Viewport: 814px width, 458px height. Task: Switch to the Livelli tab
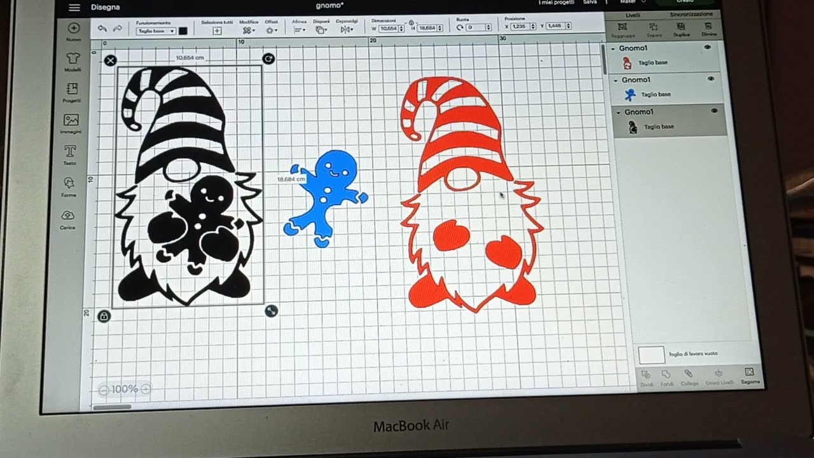pyautogui.click(x=633, y=14)
